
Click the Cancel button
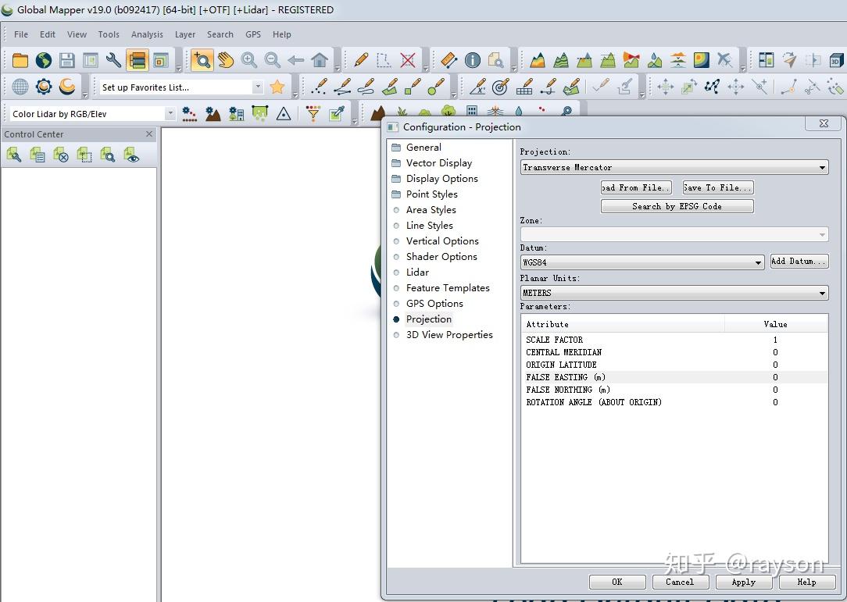[680, 582]
